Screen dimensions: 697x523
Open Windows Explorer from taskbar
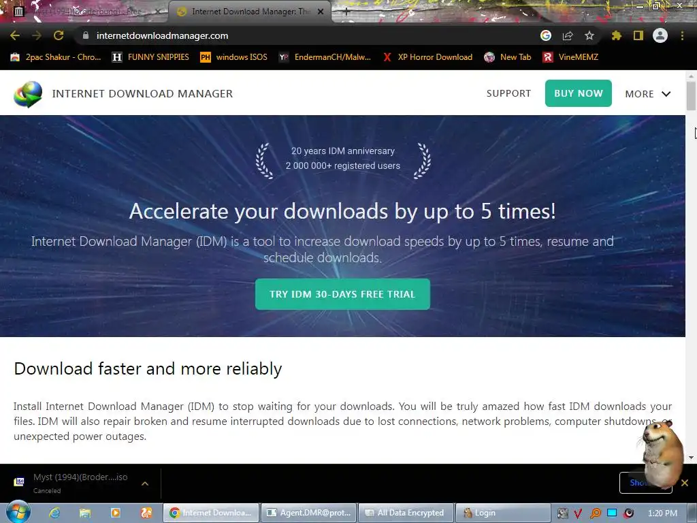[x=85, y=513]
